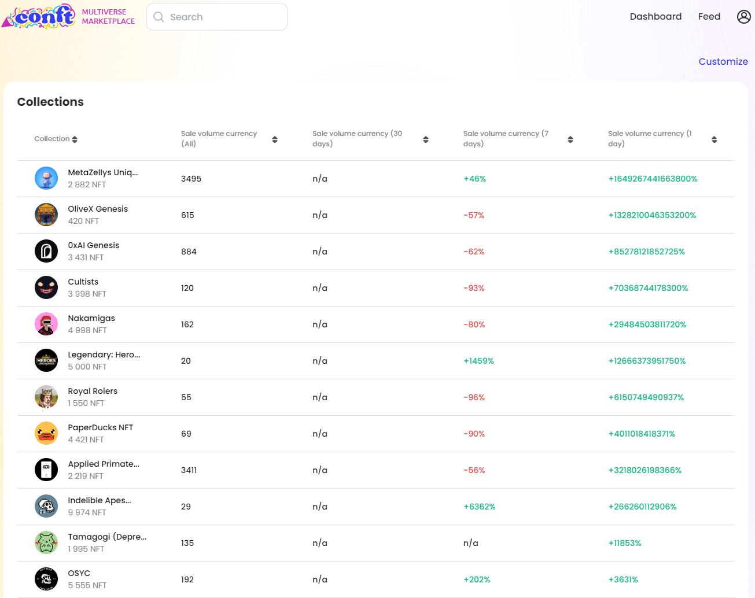Click the Customize link

pos(723,61)
